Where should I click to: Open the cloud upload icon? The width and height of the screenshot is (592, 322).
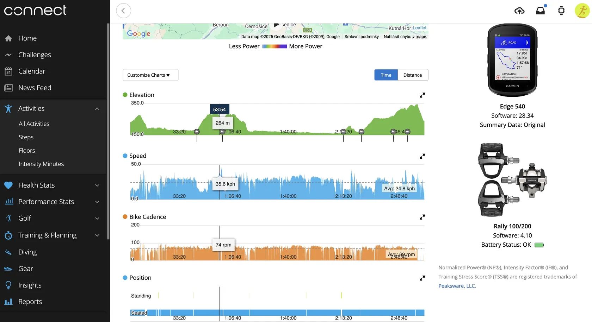pos(519,11)
